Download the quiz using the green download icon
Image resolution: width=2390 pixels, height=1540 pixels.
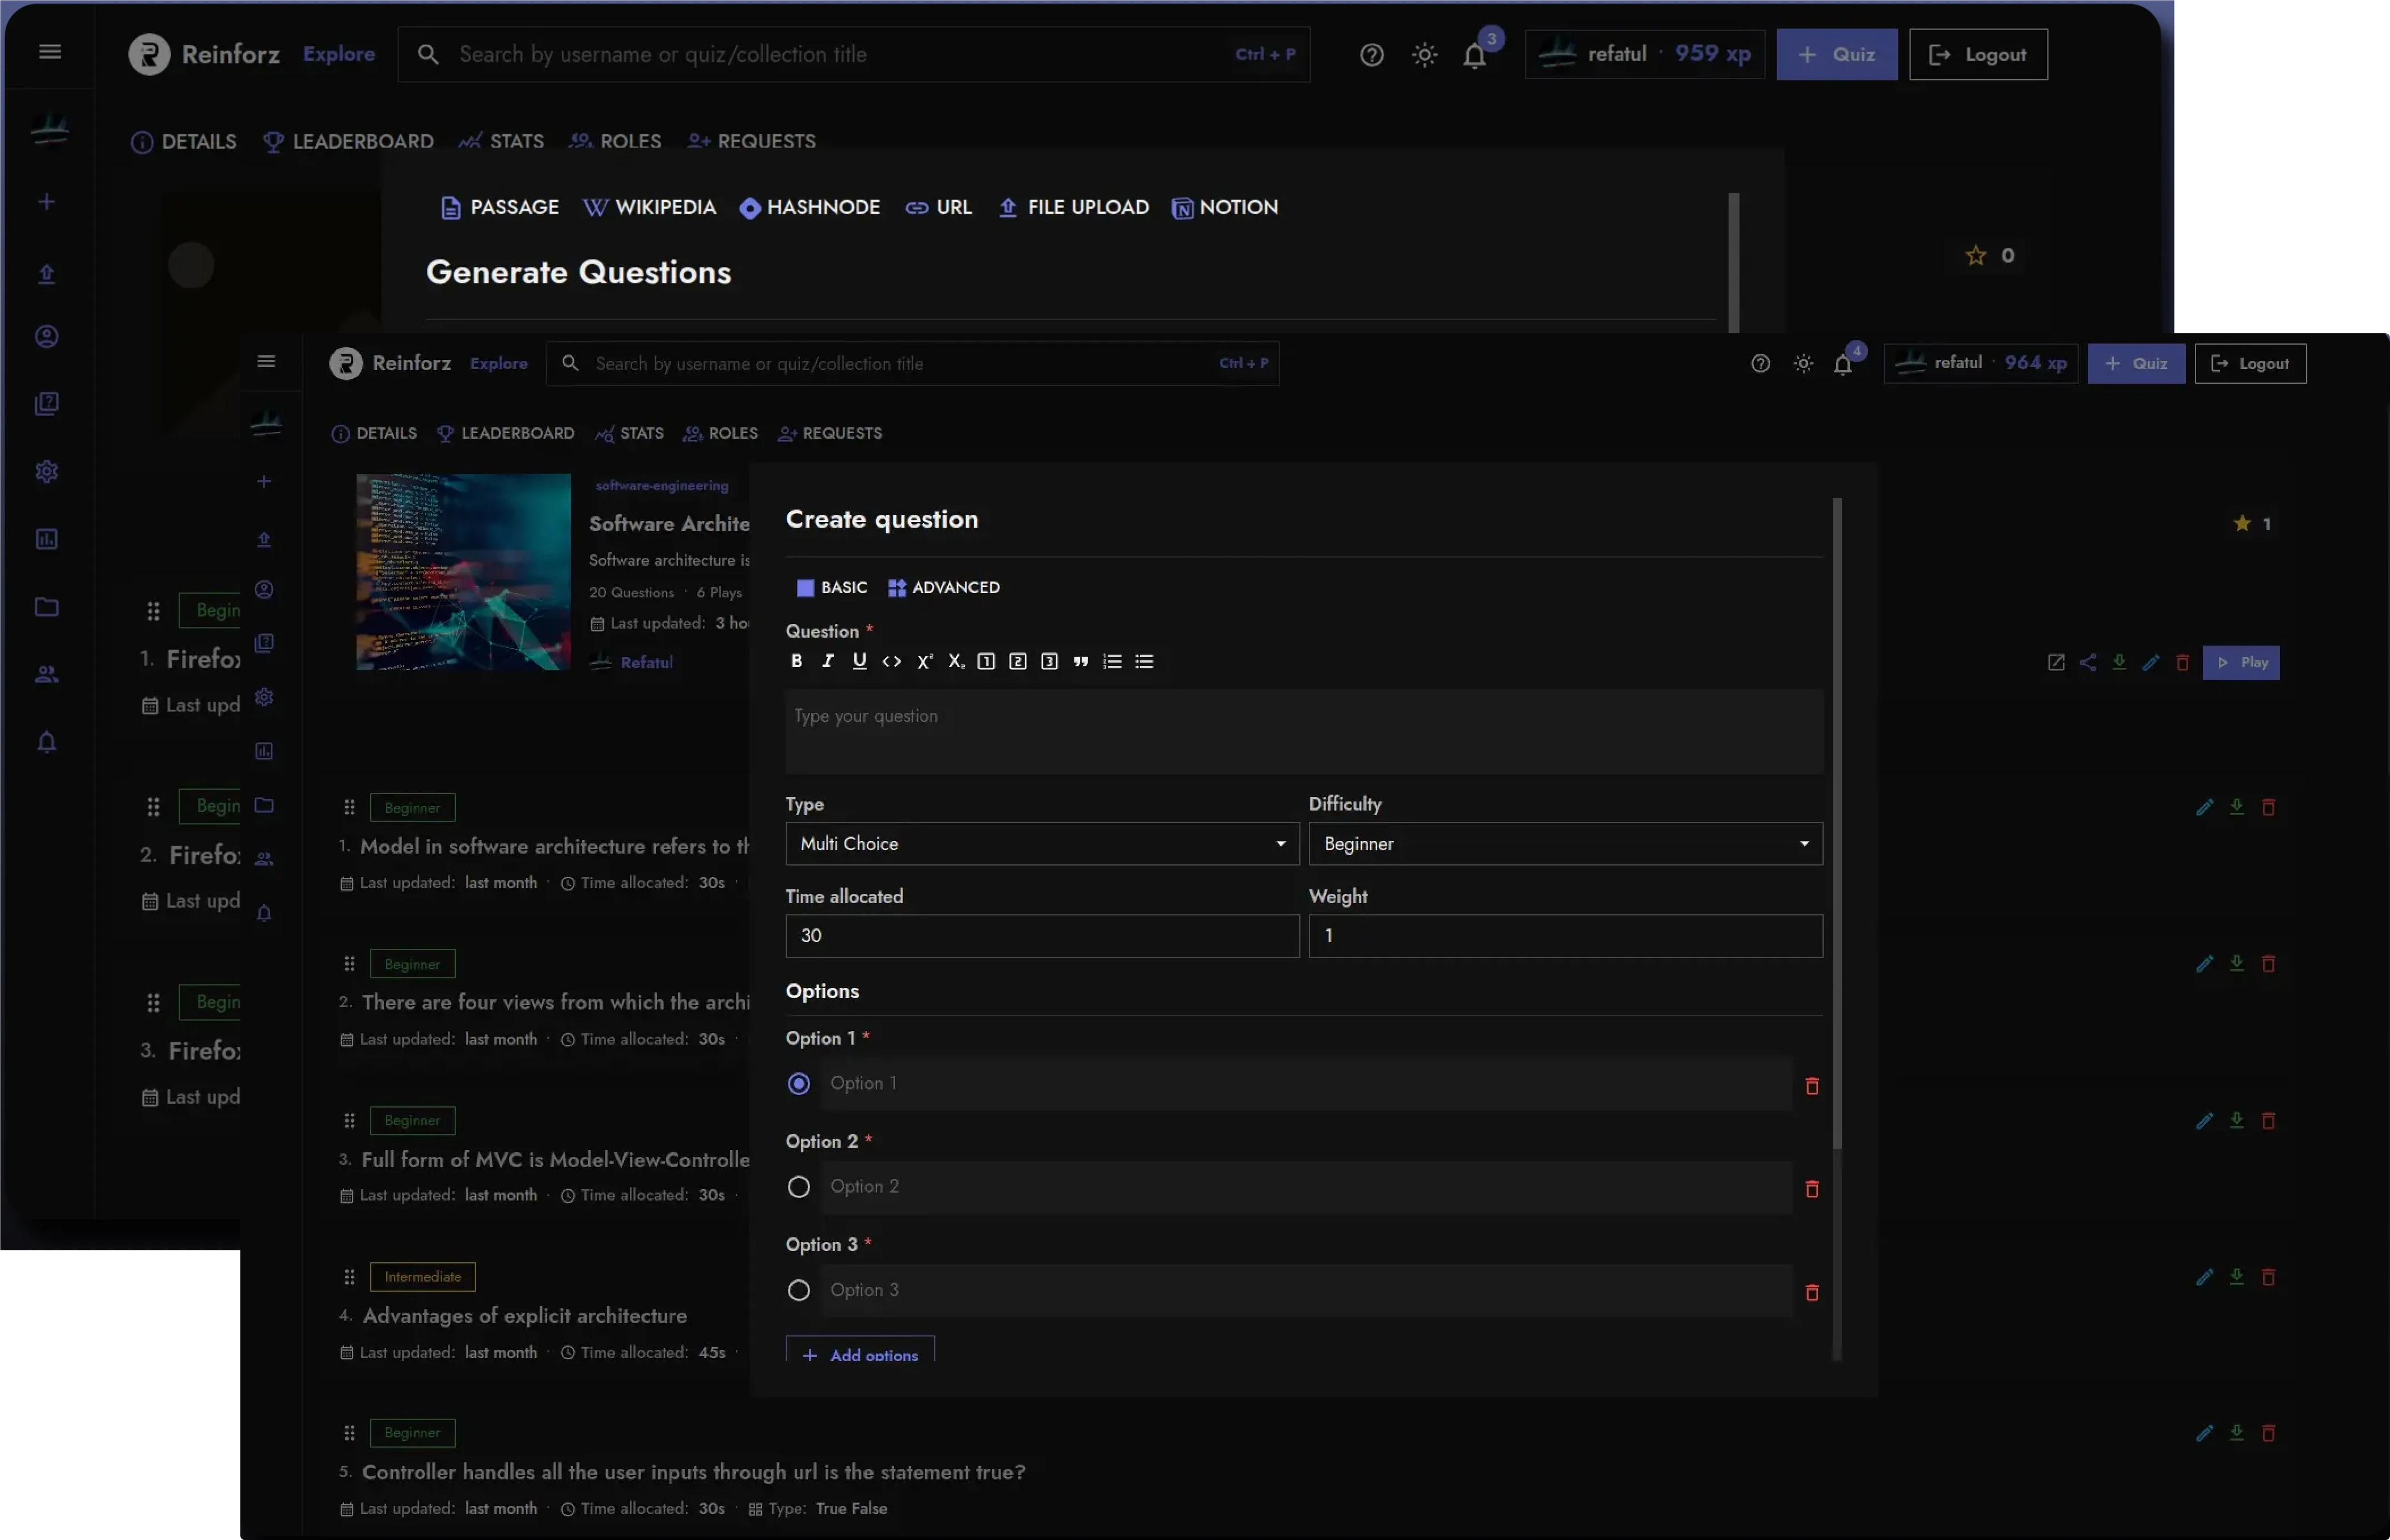(2119, 662)
